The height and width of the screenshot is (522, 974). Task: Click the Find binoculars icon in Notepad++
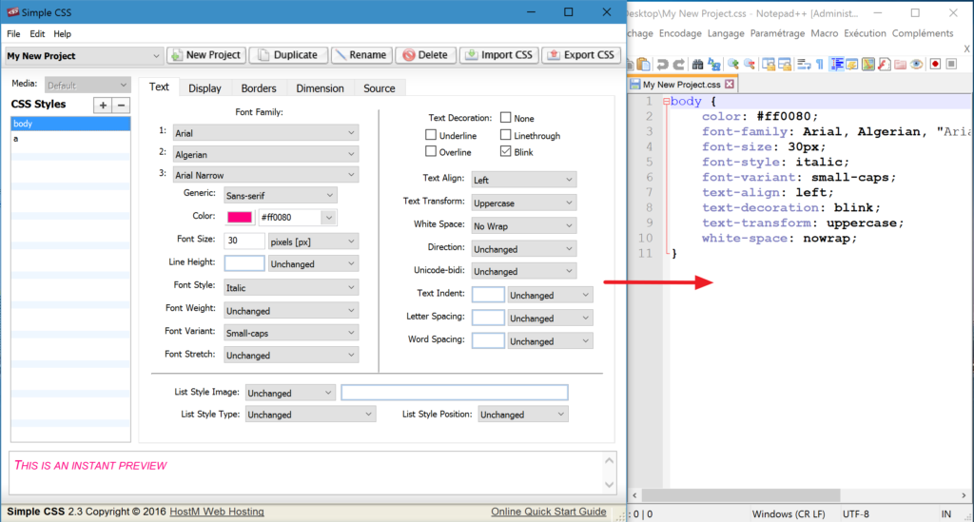click(697, 64)
